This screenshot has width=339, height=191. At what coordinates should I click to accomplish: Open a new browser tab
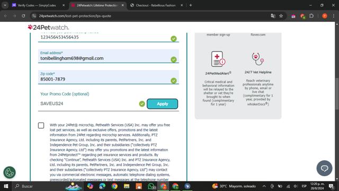pyautogui.click(x=191, y=5)
